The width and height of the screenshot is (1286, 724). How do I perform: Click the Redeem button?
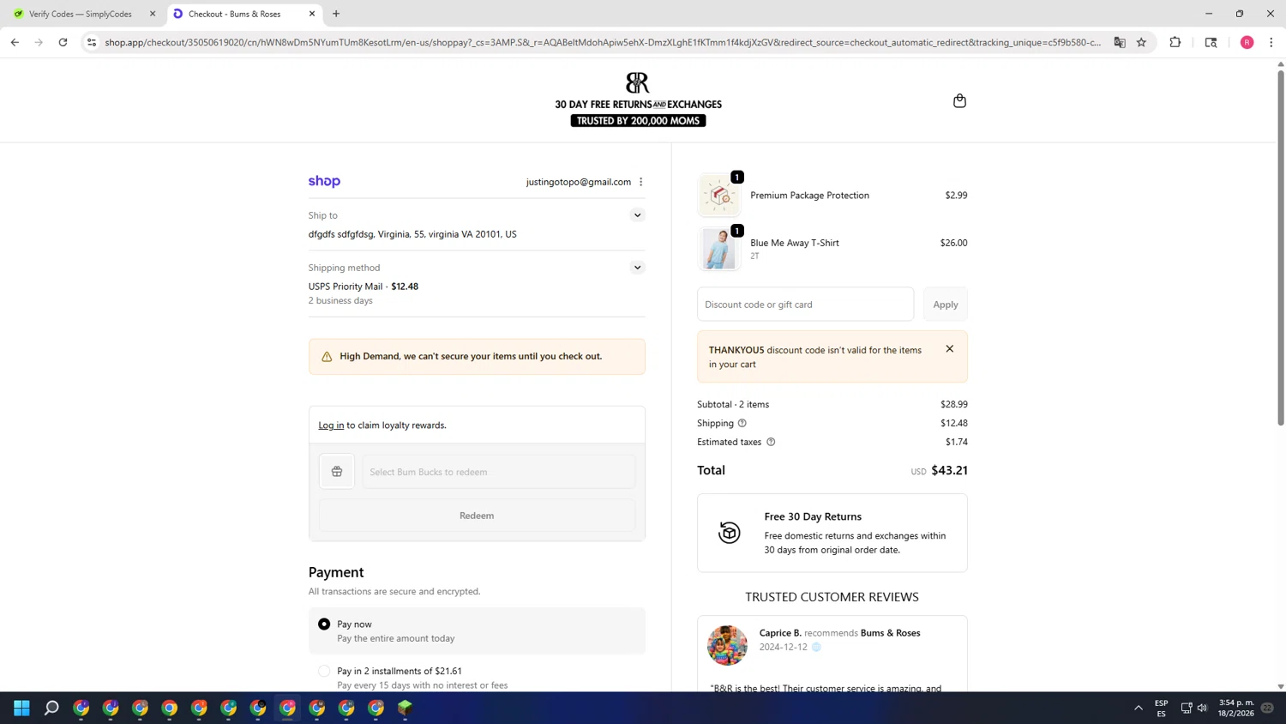[x=477, y=516]
